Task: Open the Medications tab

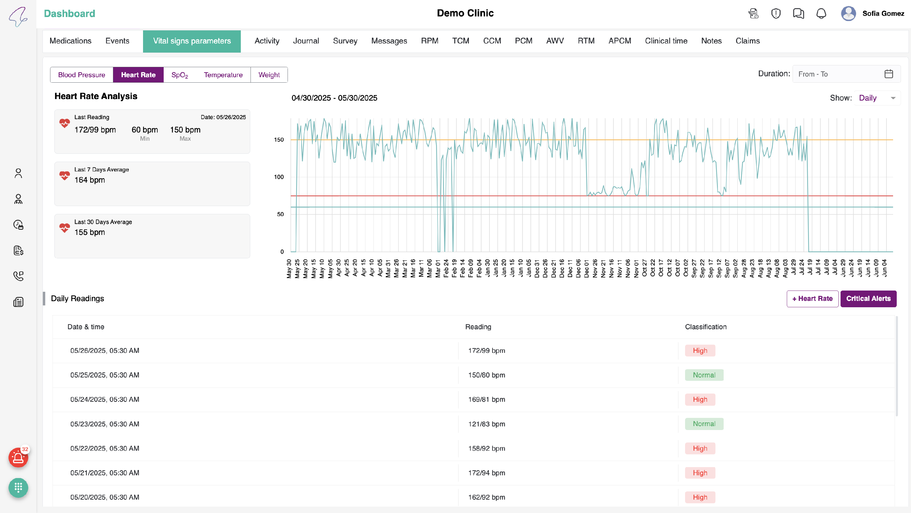Action: (x=70, y=41)
